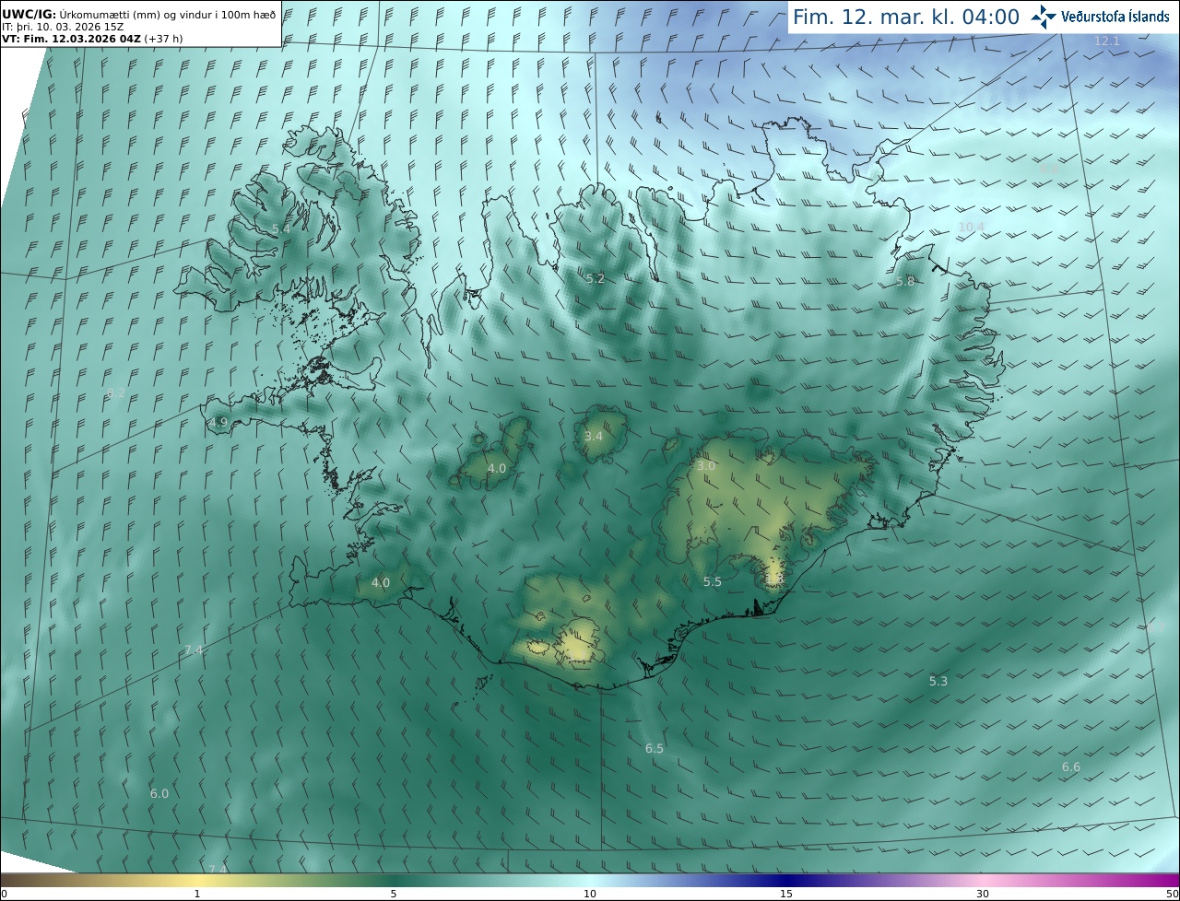
Task: Click the colorbar tick label 50
Action: (1172, 895)
